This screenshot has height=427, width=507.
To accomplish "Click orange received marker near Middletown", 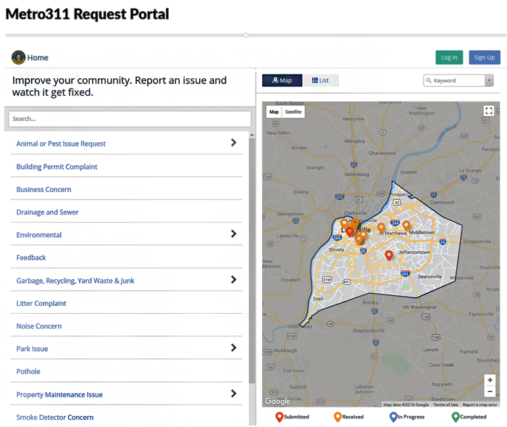I will tap(406, 225).
